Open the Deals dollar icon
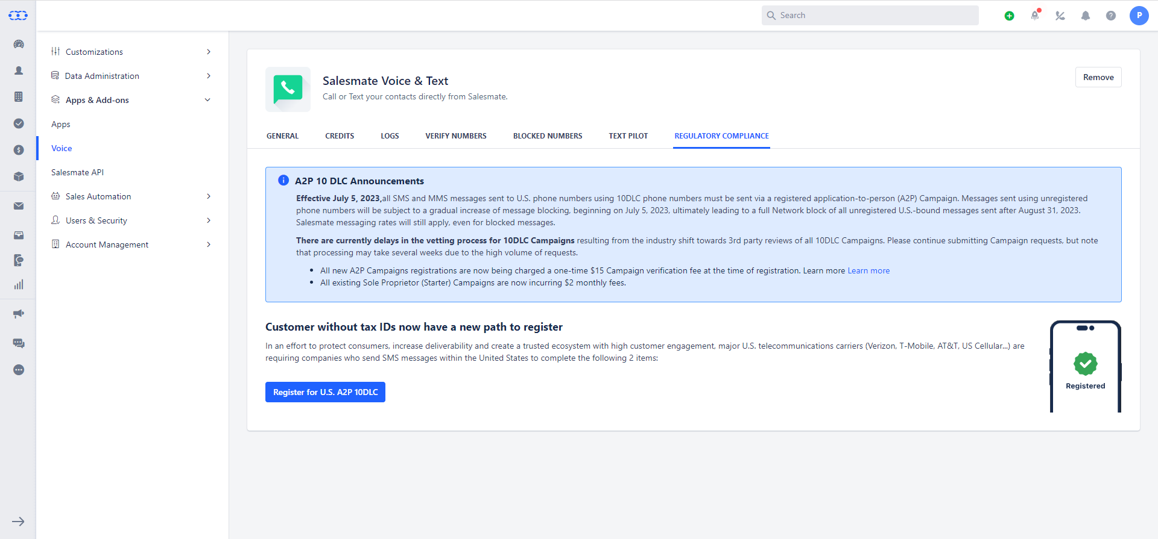The image size is (1158, 539). pos(19,150)
